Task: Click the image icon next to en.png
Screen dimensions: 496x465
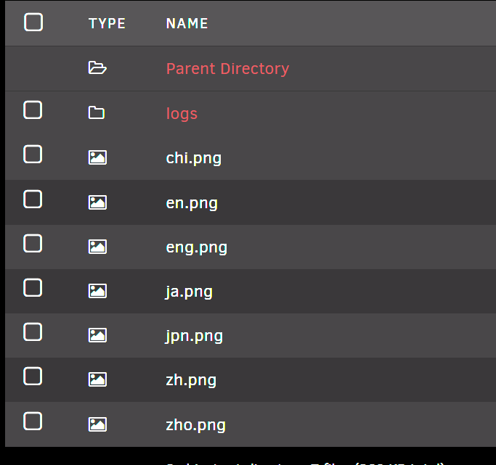Action: click(x=97, y=202)
